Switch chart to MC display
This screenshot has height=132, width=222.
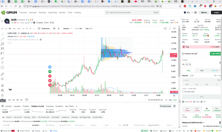[81, 29]
